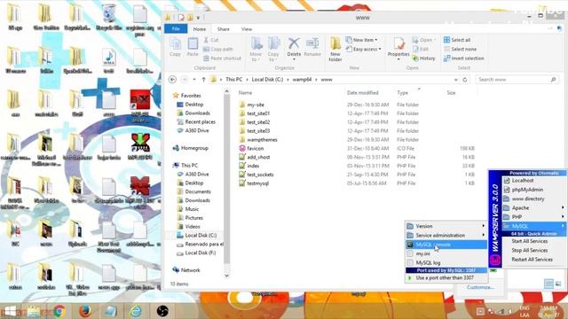Expand the Version submenu
Viewport: 568px width, 319px height.
point(446,226)
